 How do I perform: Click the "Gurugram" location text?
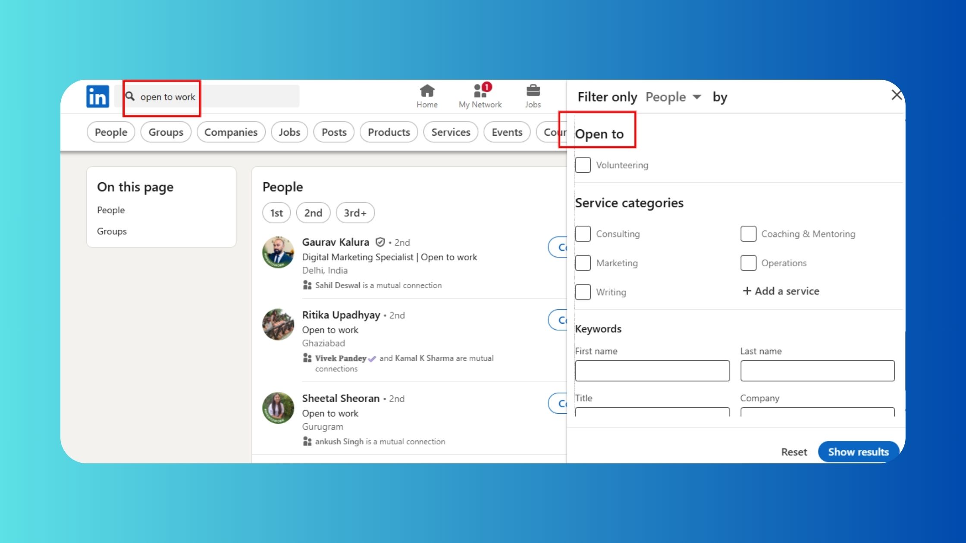tap(323, 427)
